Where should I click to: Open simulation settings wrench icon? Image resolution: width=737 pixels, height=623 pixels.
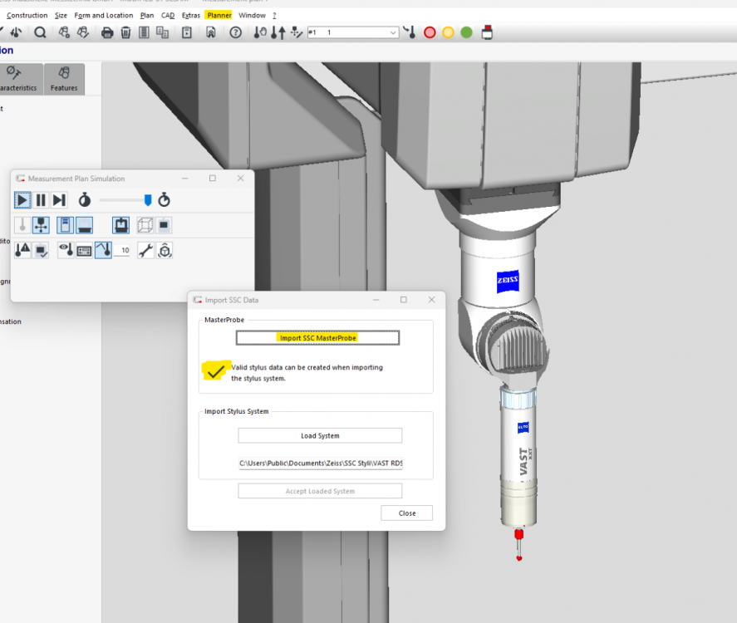tap(145, 250)
